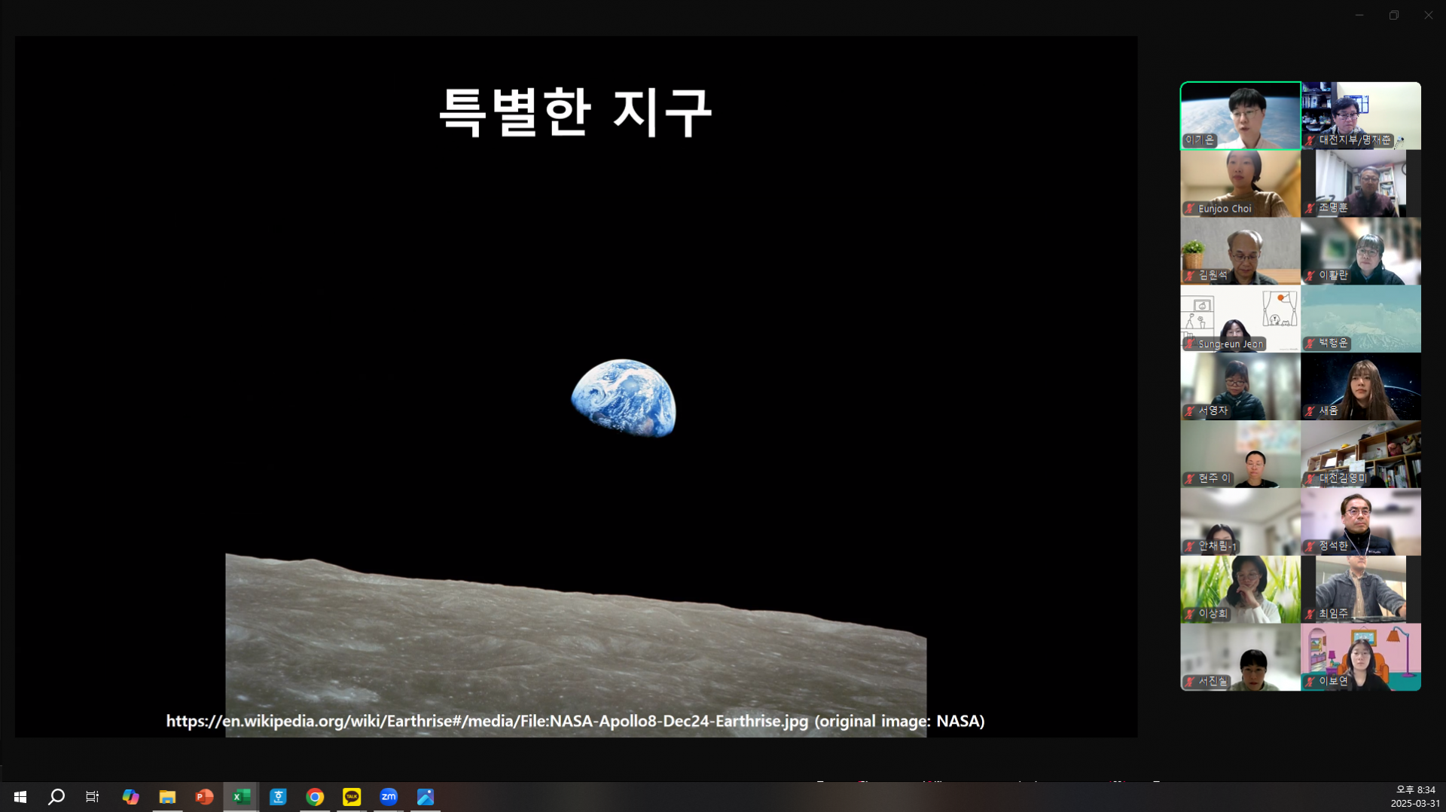Switch to PowerPoint on the taskbar
This screenshot has height=812, width=1446.
coord(204,797)
